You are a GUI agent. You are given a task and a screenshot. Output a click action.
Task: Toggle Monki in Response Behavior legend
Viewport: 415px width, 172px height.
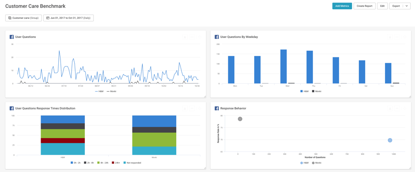click(x=317, y=163)
